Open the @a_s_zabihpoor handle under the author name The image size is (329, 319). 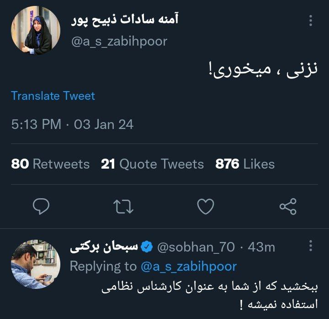(x=119, y=41)
